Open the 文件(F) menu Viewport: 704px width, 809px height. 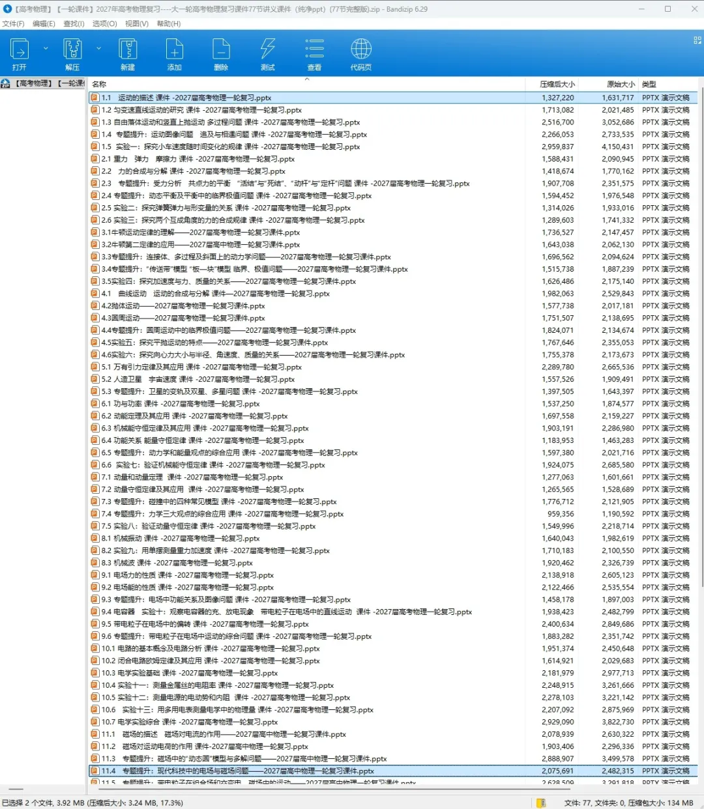[x=13, y=24]
